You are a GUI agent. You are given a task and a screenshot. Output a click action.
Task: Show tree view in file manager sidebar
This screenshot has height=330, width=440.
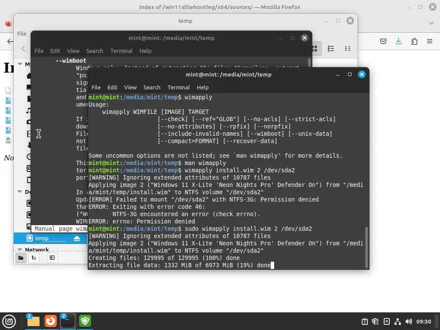pyautogui.click(x=34, y=258)
